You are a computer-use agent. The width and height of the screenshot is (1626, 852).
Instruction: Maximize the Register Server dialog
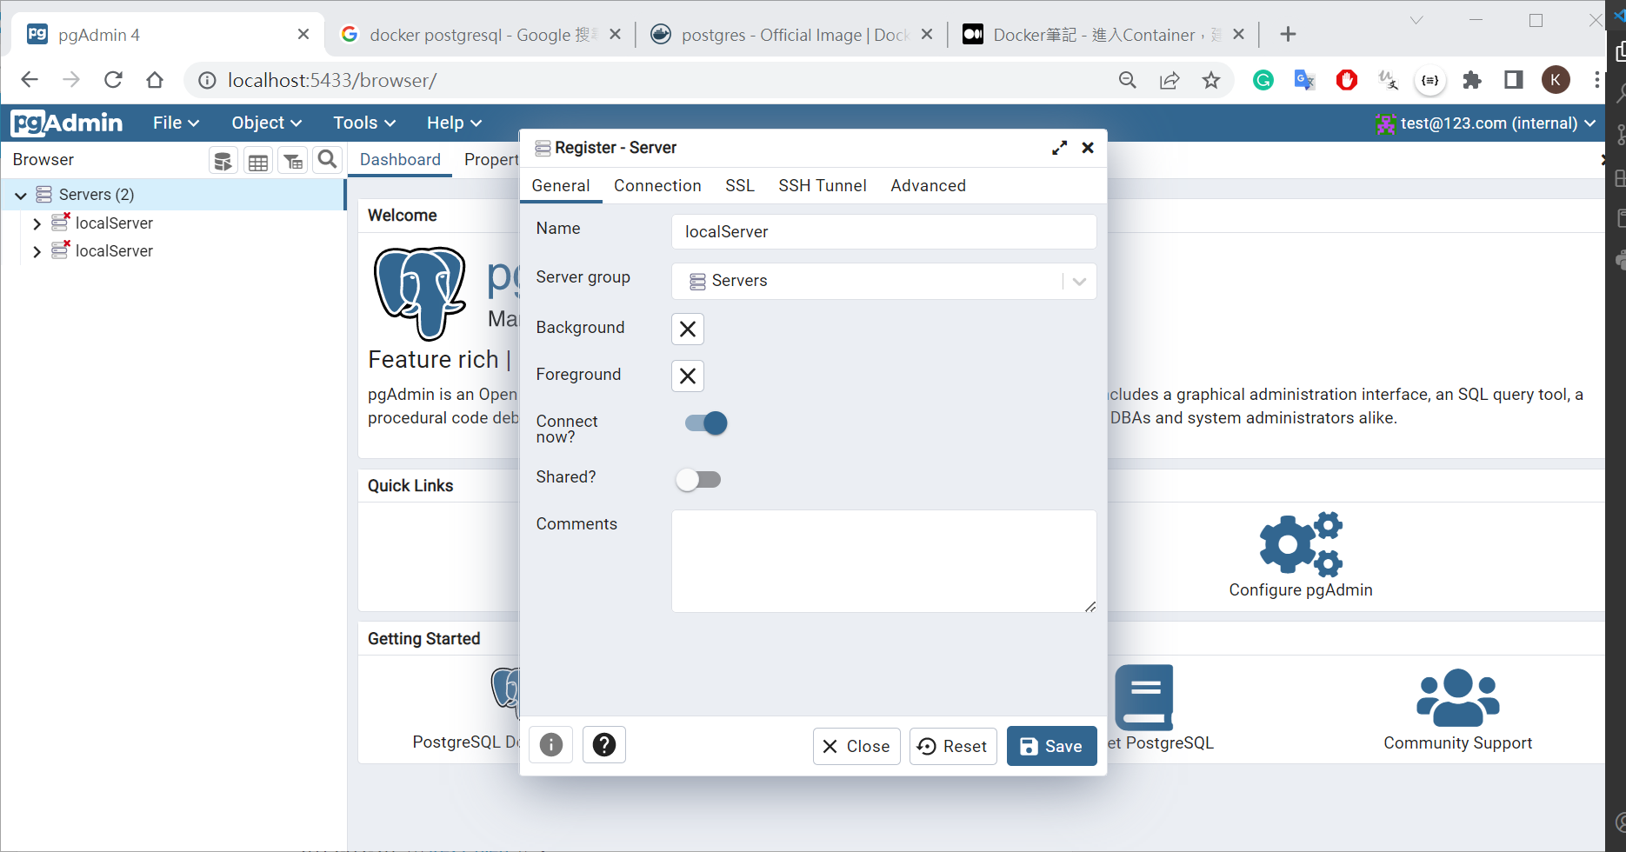[1059, 148]
